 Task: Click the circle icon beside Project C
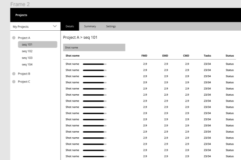tap(14, 81)
